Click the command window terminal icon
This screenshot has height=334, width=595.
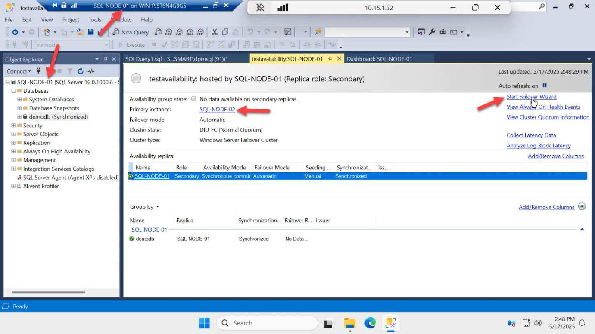(x=454, y=32)
